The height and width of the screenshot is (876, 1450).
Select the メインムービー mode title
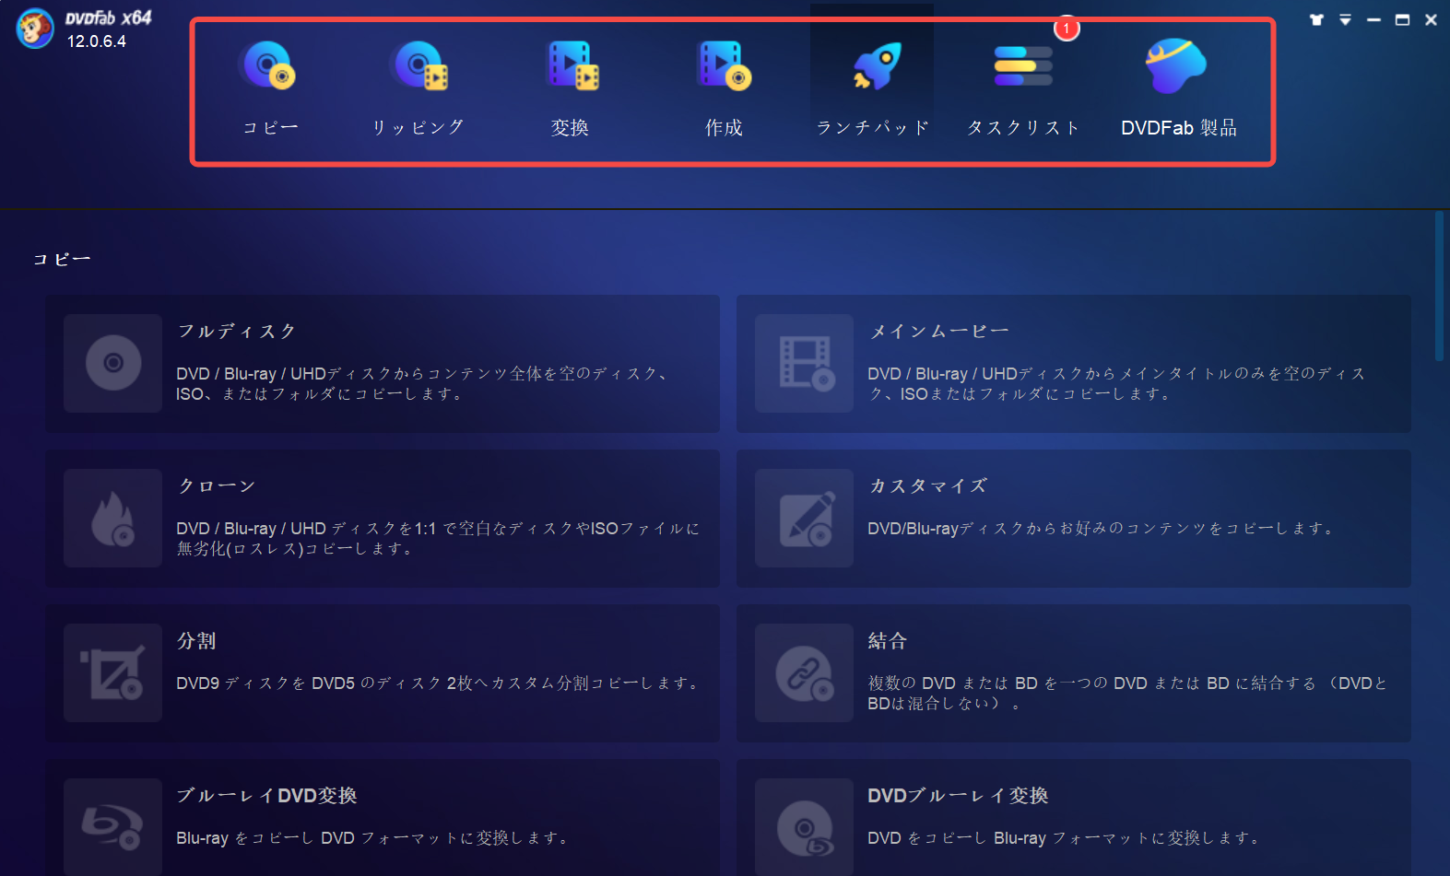[x=938, y=331]
